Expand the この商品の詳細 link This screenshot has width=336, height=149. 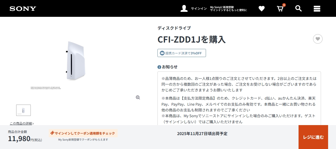[x=22, y=123]
